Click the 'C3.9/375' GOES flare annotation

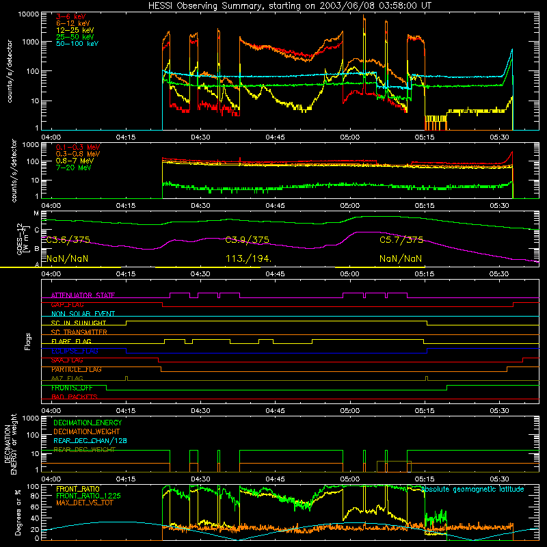(x=248, y=240)
